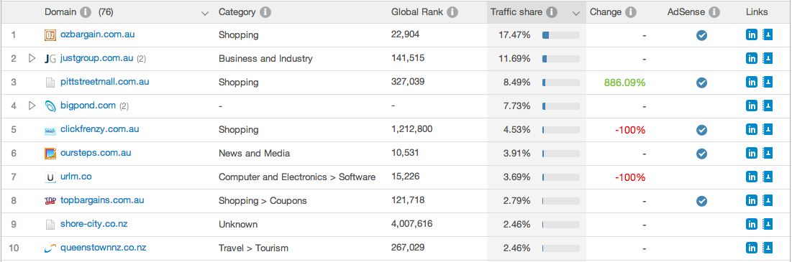The height and width of the screenshot is (262, 792).
Task: Expand the bigpond.com subdomains row
Action: point(32,106)
